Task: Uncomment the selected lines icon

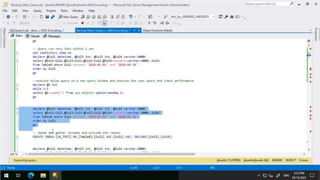Action: [154, 23]
